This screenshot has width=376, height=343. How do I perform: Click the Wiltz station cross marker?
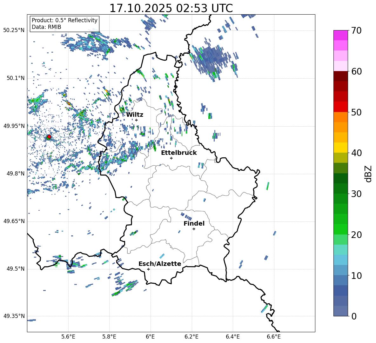click(x=137, y=120)
